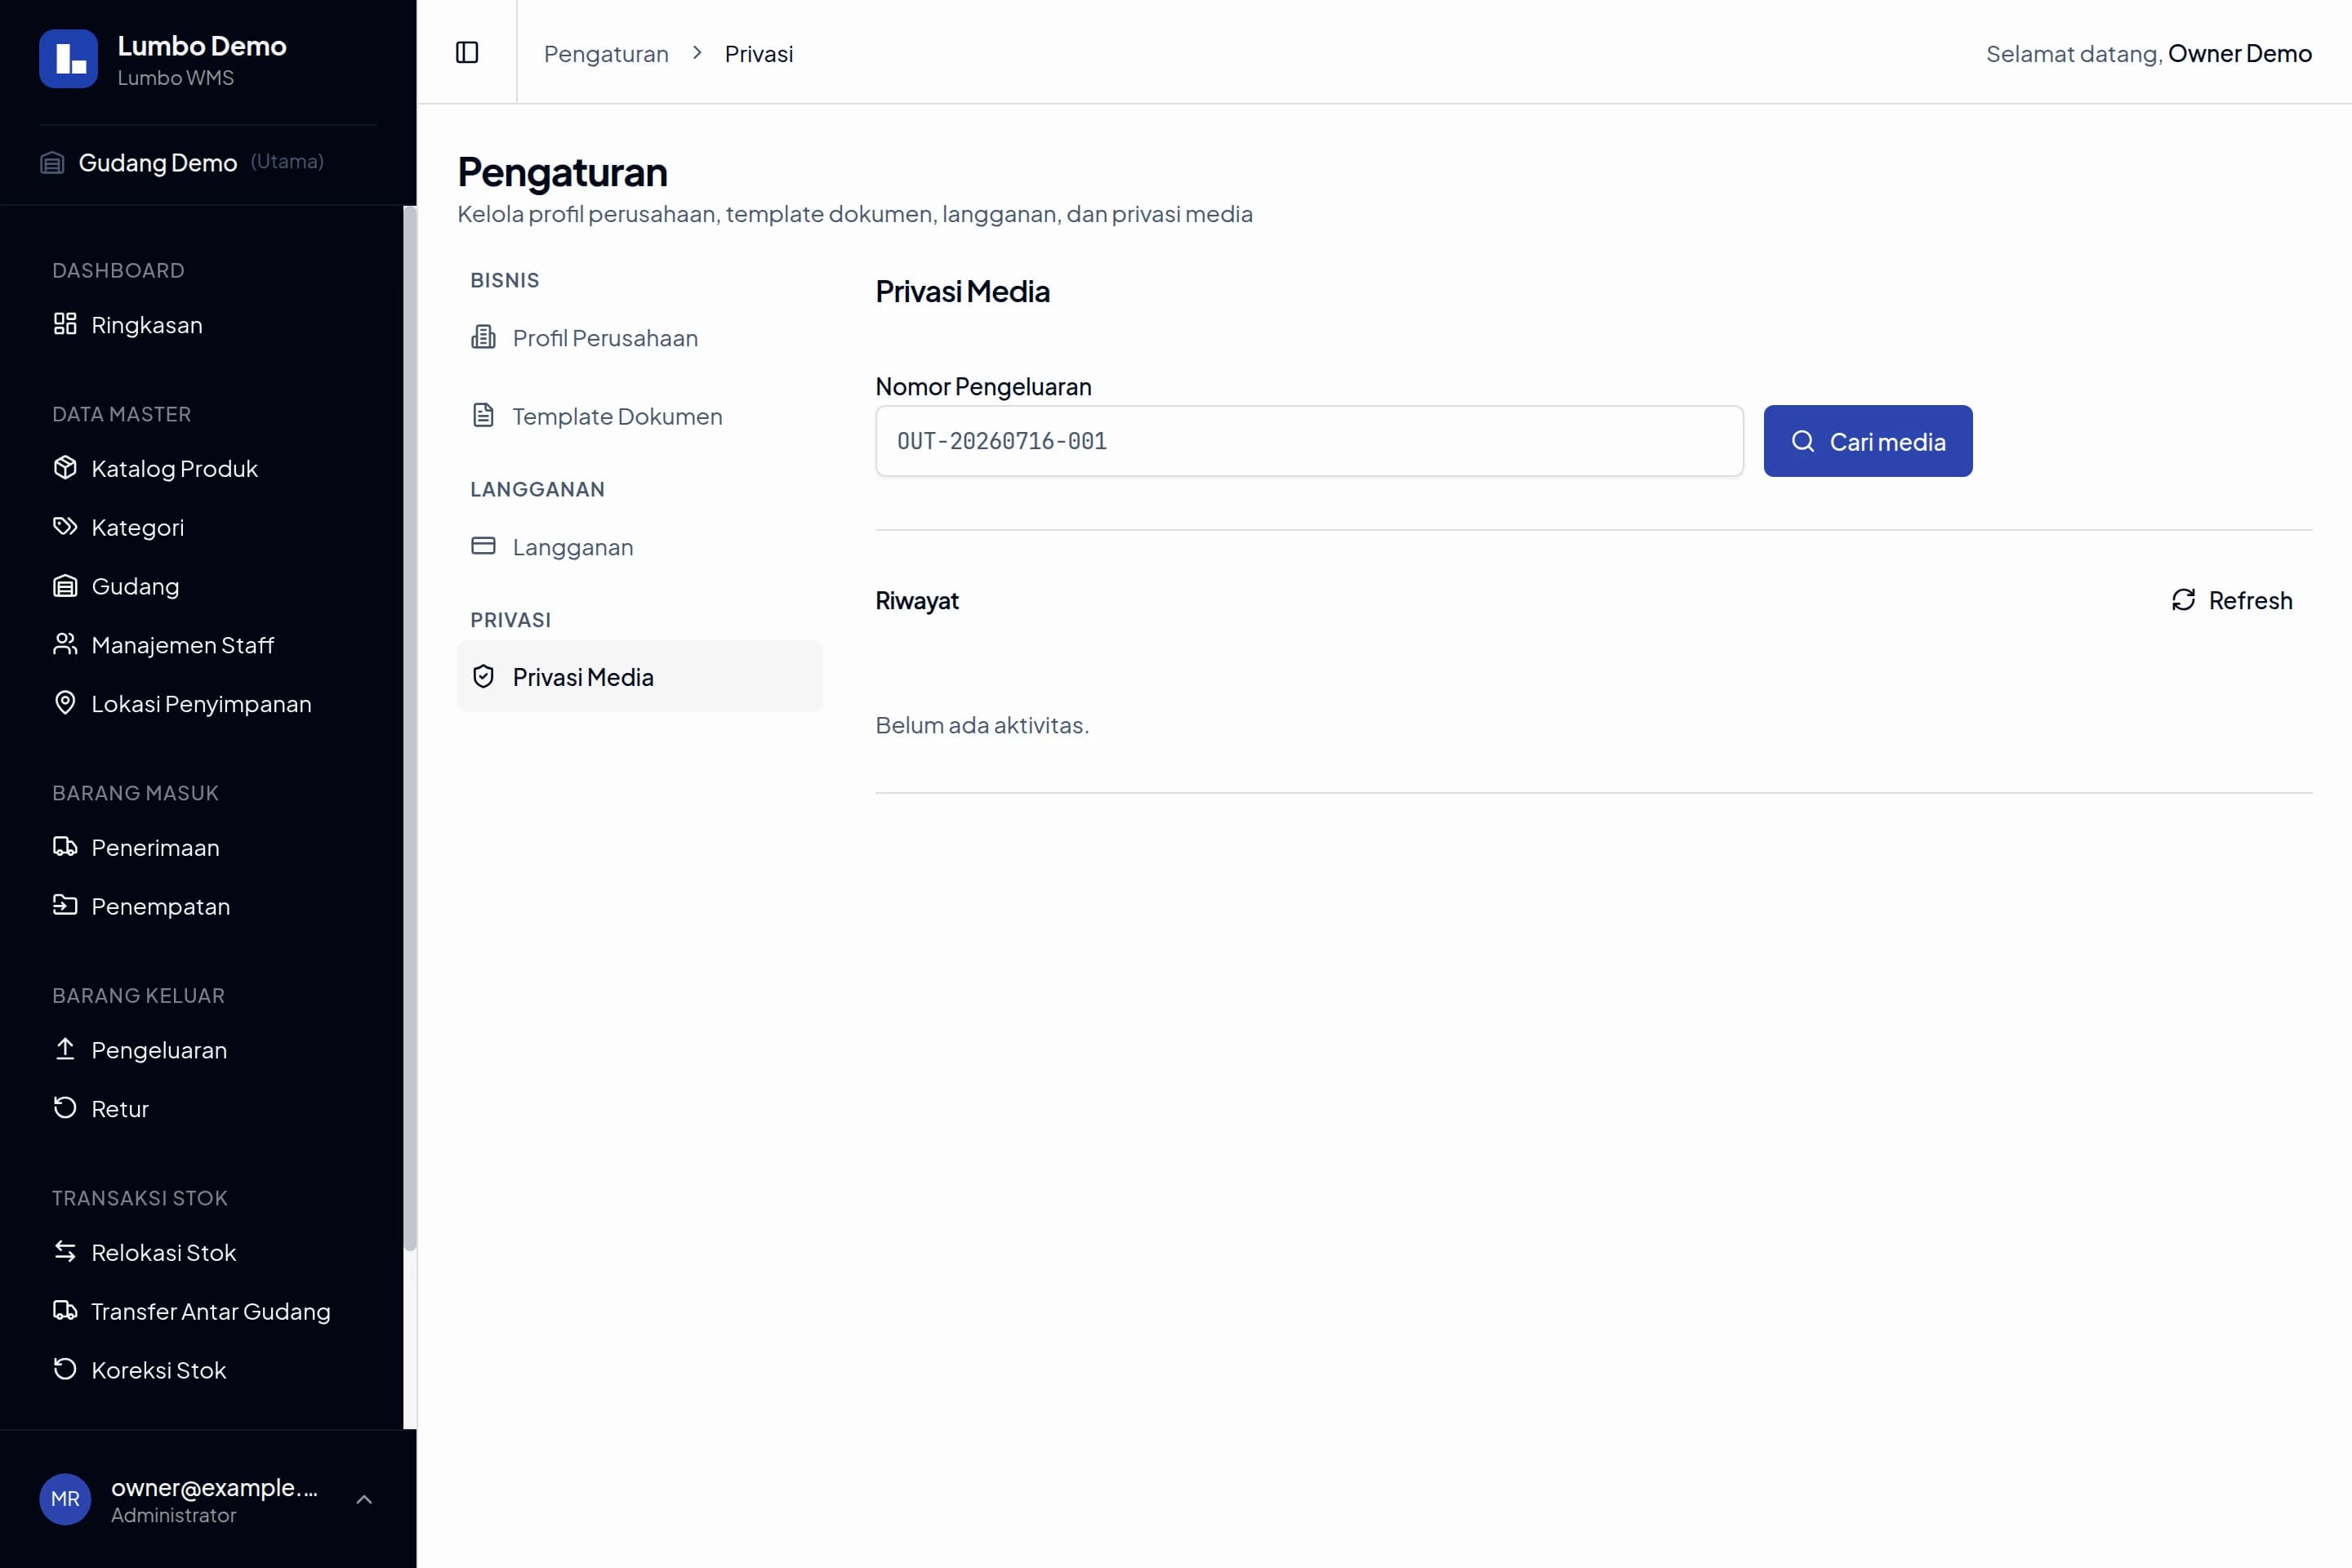Click the Pengeluaran upload arrow icon
The height and width of the screenshot is (1568, 2352).
click(x=65, y=1049)
